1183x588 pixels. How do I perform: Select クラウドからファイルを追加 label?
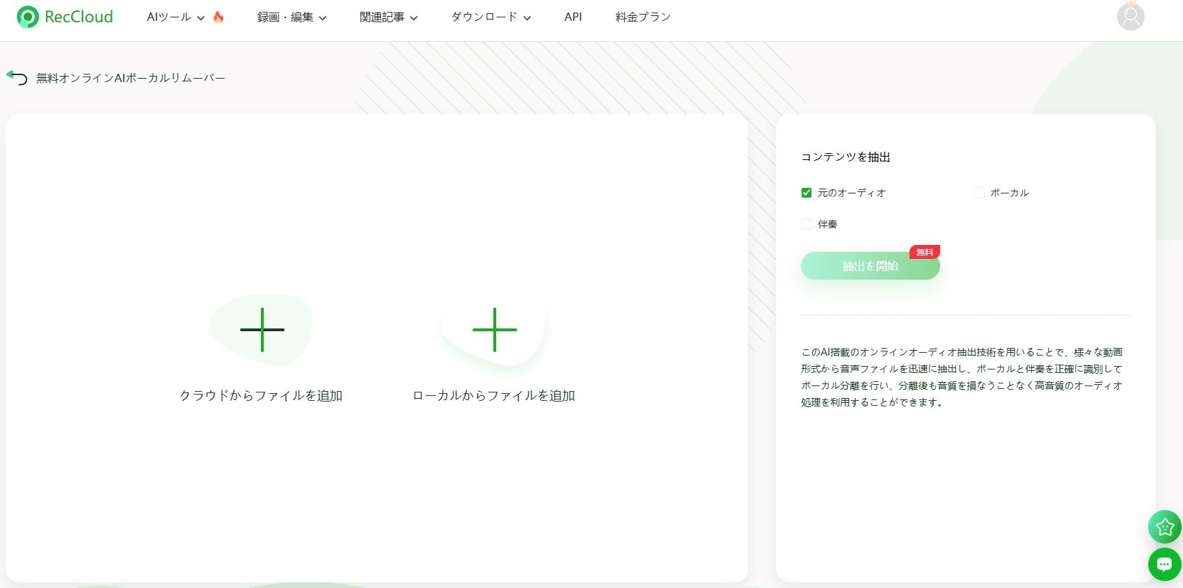[261, 395]
